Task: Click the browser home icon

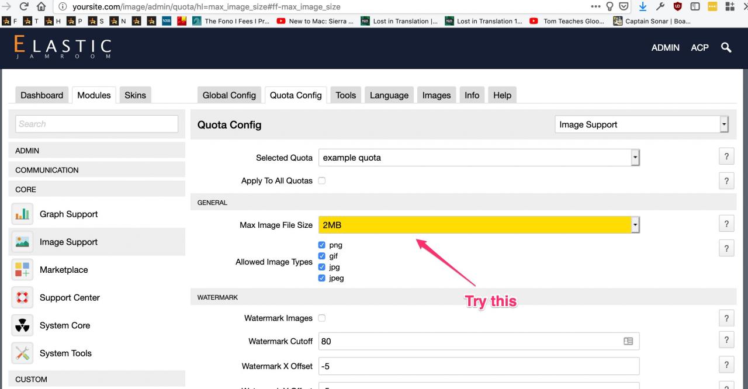Action: 41,6
